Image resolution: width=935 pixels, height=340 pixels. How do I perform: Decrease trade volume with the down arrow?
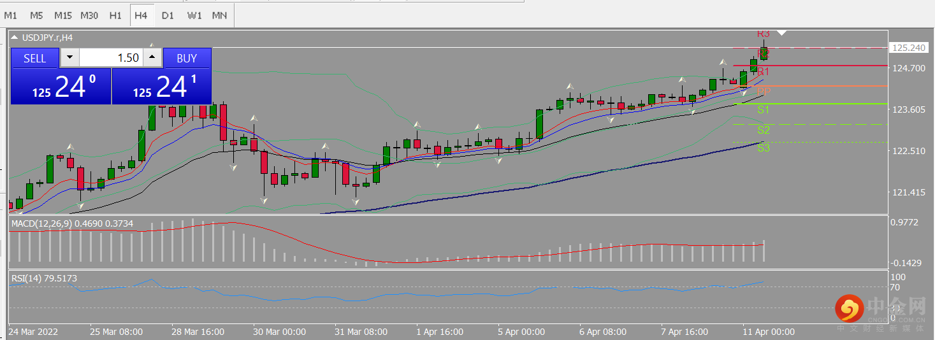(x=69, y=58)
